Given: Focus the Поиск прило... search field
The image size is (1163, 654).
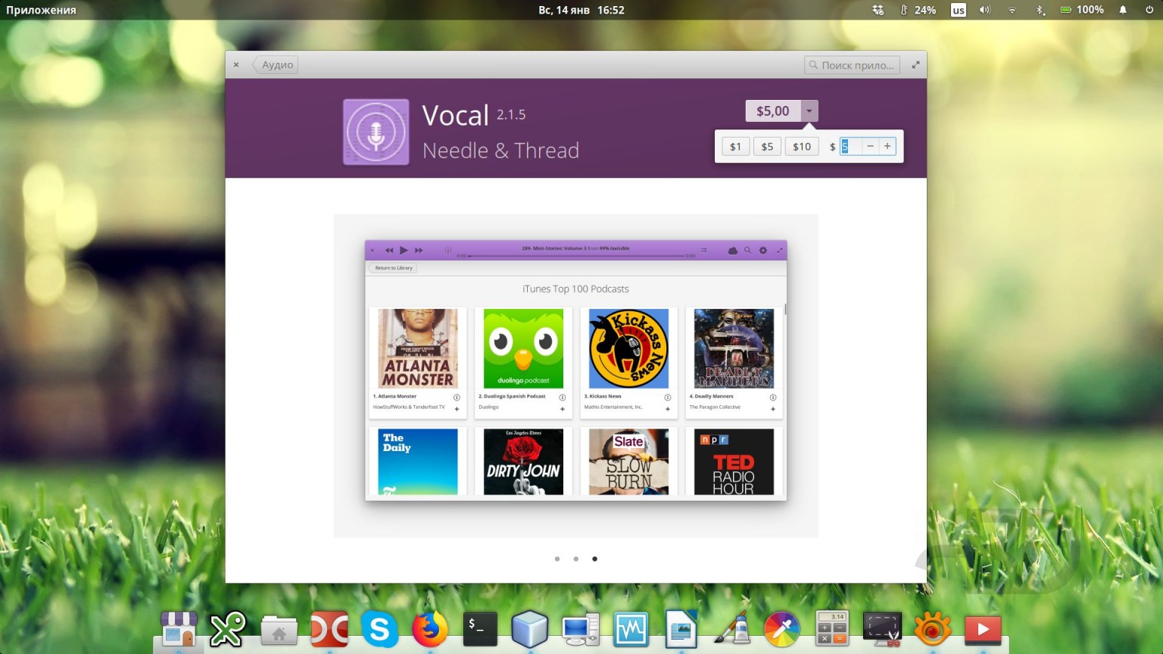Looking at the screenshot, I should (x=852, y=65).
